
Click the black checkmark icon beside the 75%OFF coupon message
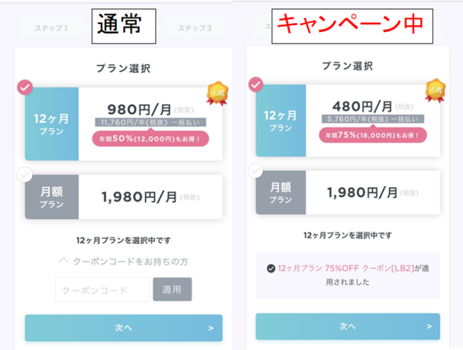click(271, 268)
